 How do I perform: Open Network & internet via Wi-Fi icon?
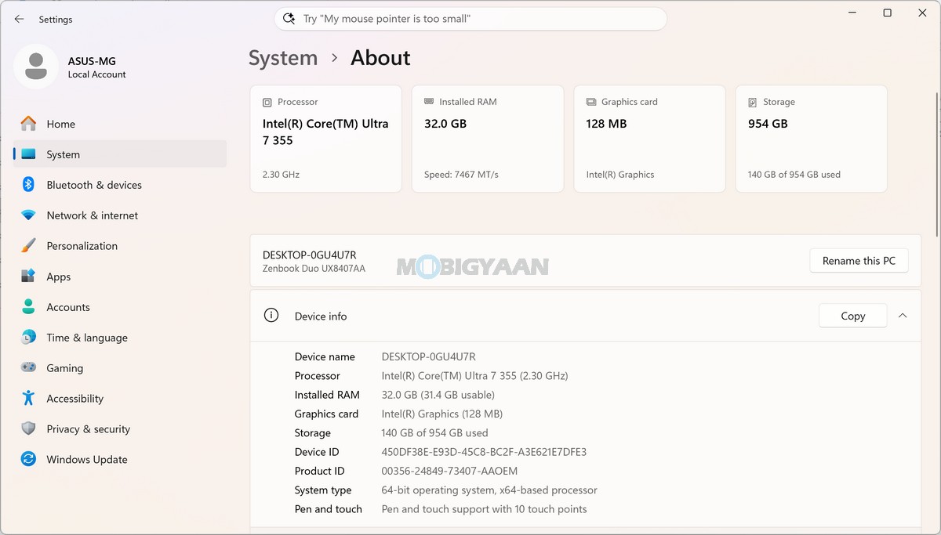28,215
